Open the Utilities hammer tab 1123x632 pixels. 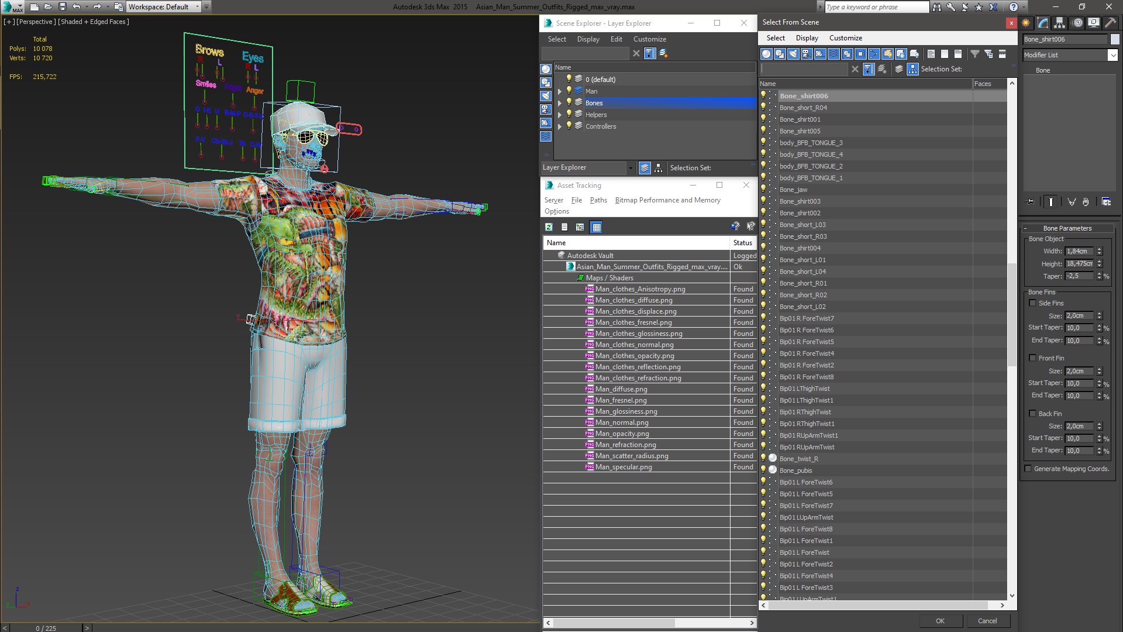click(x=1110, y=23)
